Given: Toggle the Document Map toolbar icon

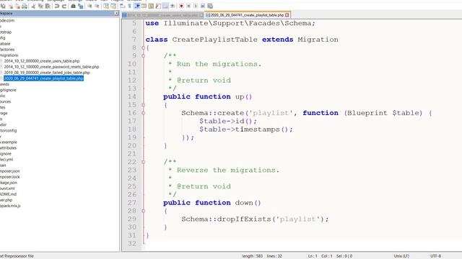Looking at the screenshot, I should [151, 6].
